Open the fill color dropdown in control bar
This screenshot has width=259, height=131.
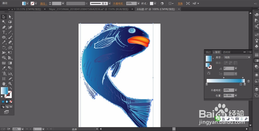coord(27,3)
